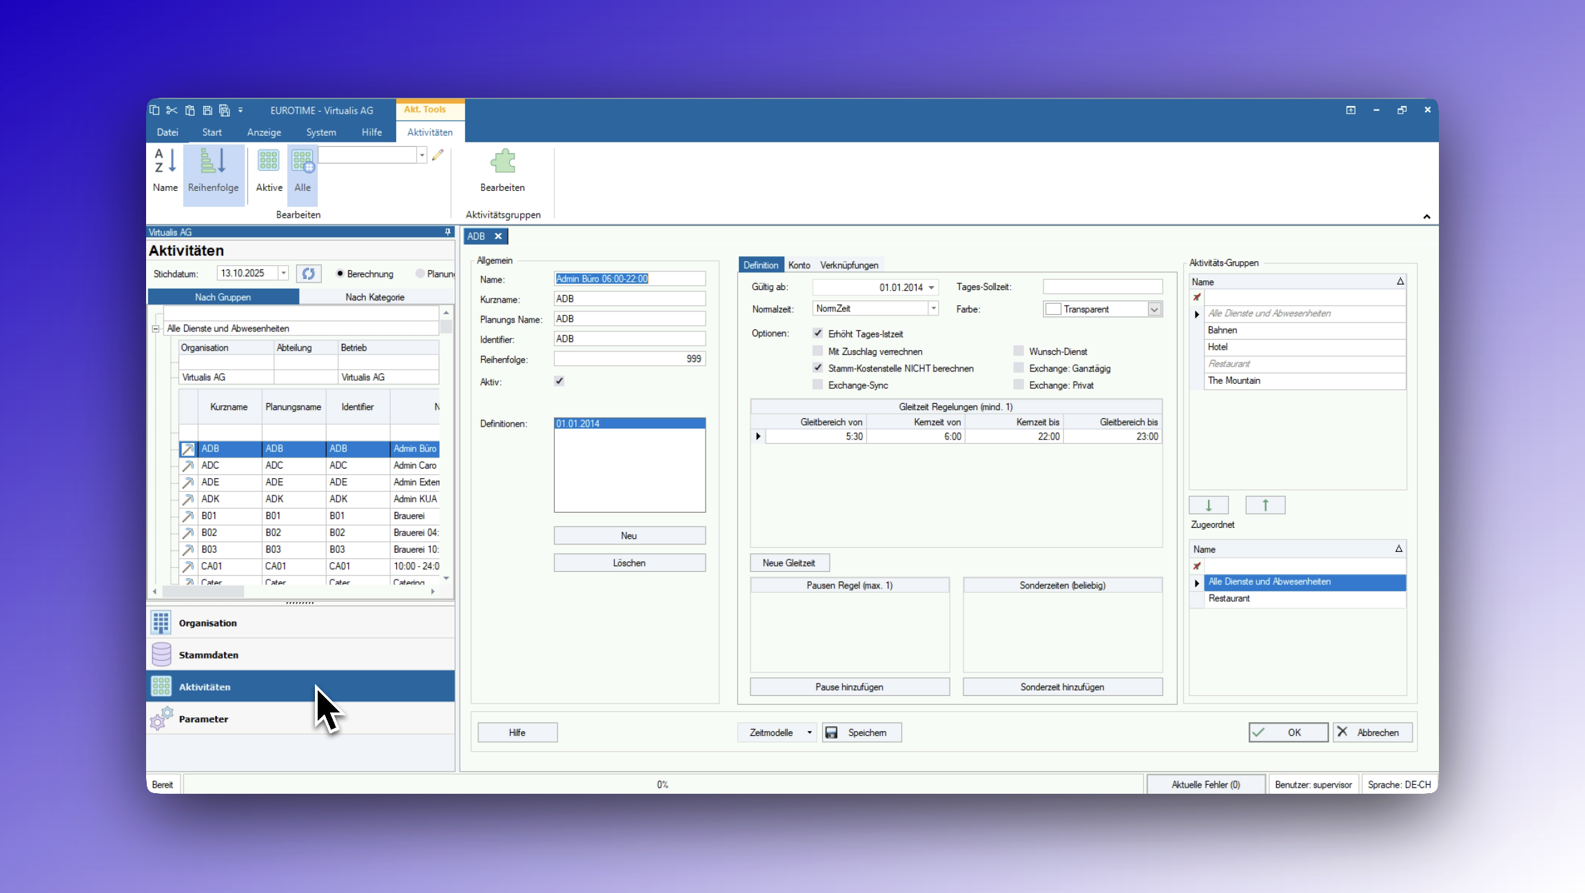Image resolution: width=1585 pixels, height=893 pixels.
Task: Open the Farbe Transparent color picker
Action: [1154, 309]
